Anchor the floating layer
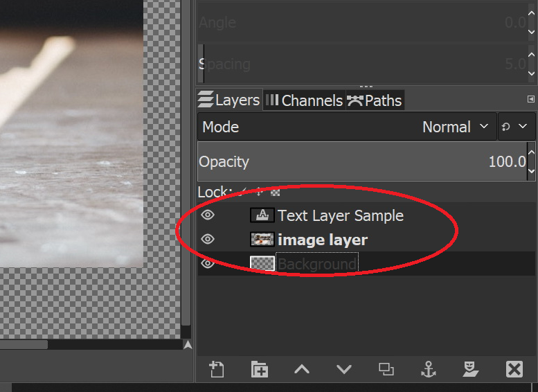The height and width of the screenshot is (392, 538). 429,369
